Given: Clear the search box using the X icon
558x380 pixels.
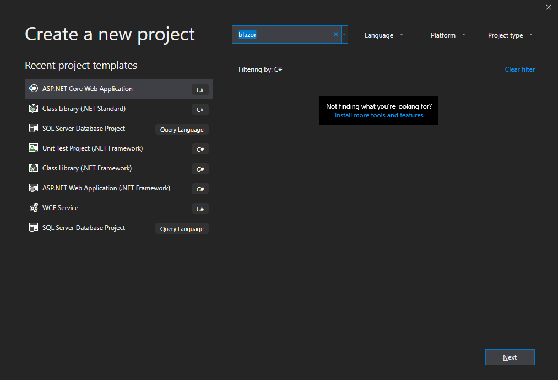Looking at the screenshot, I should point(335,34).
